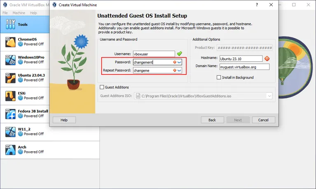Click the ChromeOS VM icon
316x189 pixels.
pyautogui.click(x=10, y=42)
